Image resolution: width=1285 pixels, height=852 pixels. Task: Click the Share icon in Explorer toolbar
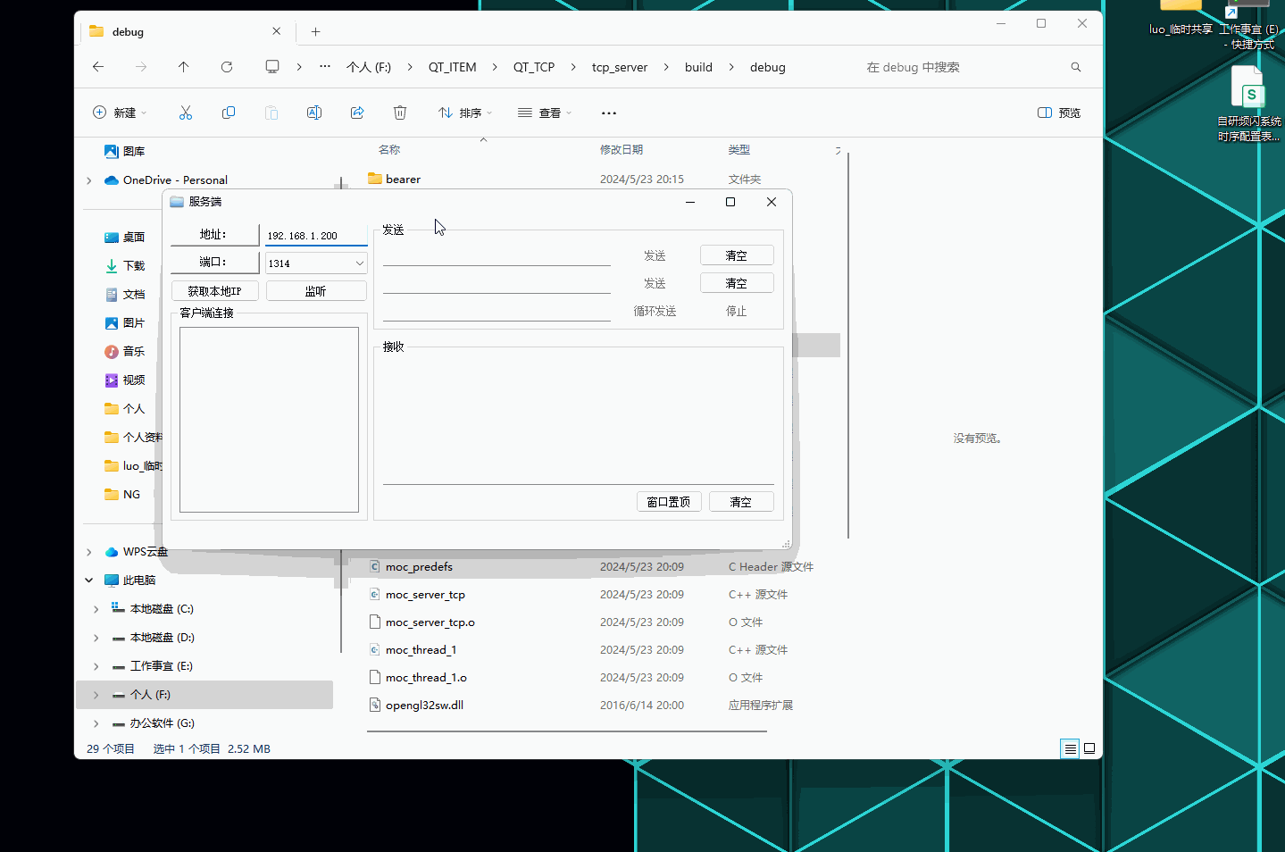pyautogui.click(x=357, y=113)
